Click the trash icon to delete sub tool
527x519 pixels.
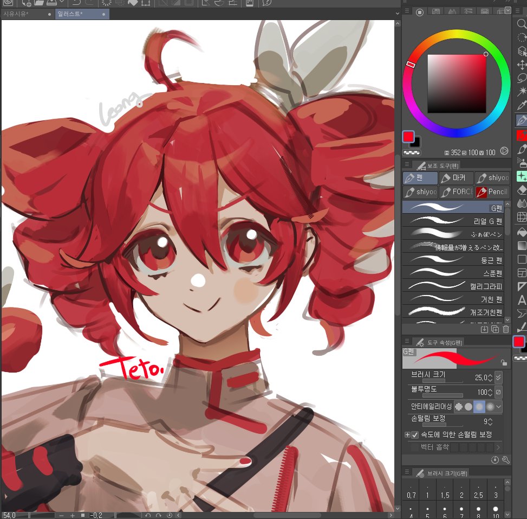pos(506,329)
